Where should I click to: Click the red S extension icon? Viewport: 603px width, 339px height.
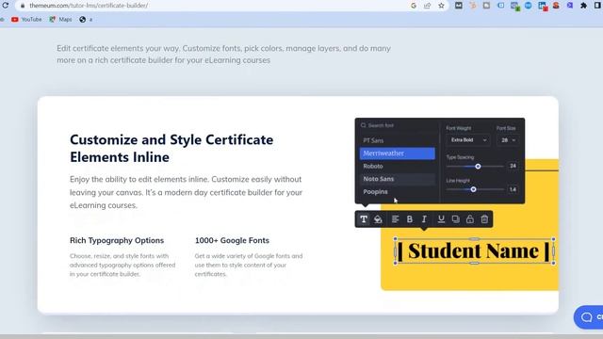(x=556, y=6)
